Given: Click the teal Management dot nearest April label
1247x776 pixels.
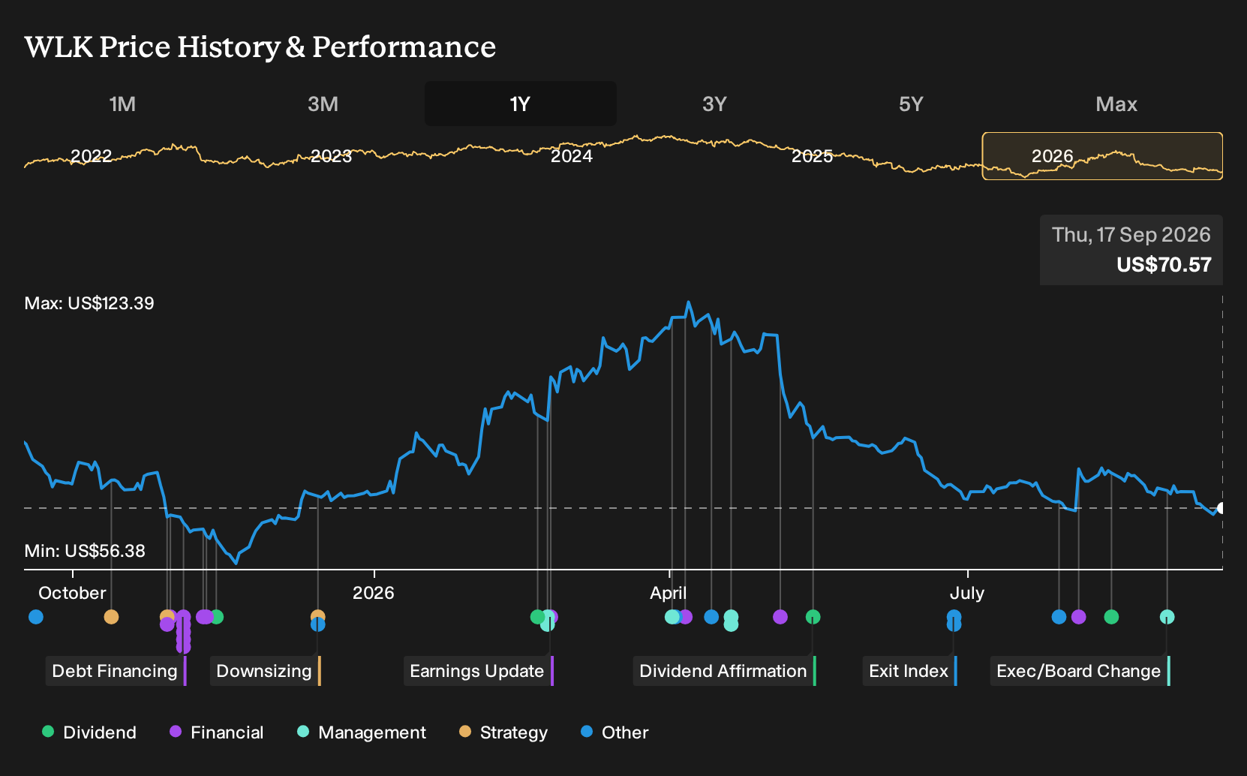Looking at the screenshot, I should click(672, 617).
